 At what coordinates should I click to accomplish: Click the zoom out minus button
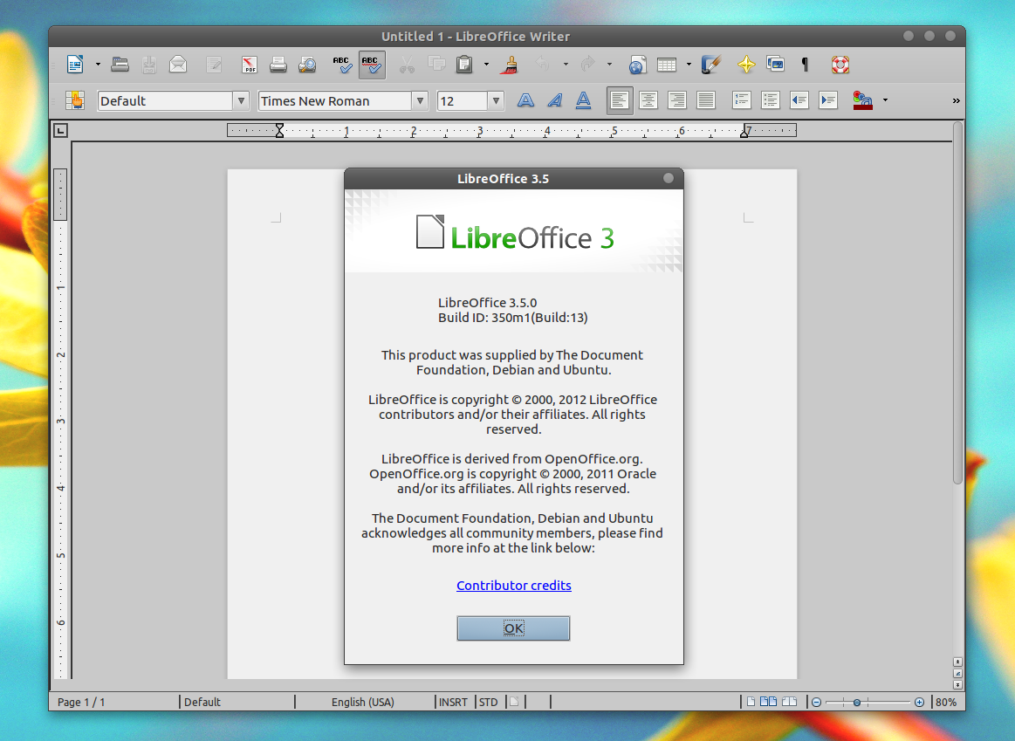(816, 703)
